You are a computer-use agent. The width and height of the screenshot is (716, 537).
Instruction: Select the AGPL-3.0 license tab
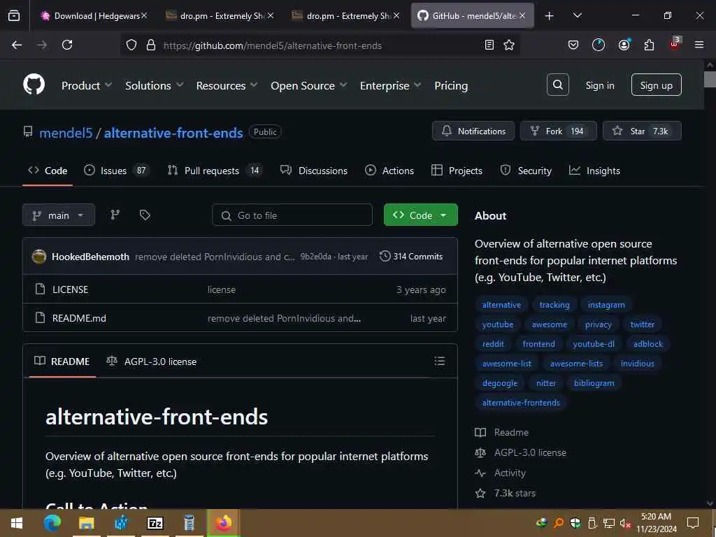point(151,361)
